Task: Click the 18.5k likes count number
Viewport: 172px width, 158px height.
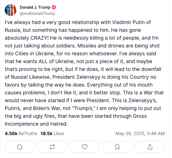Action: click(x=47, y=133)
